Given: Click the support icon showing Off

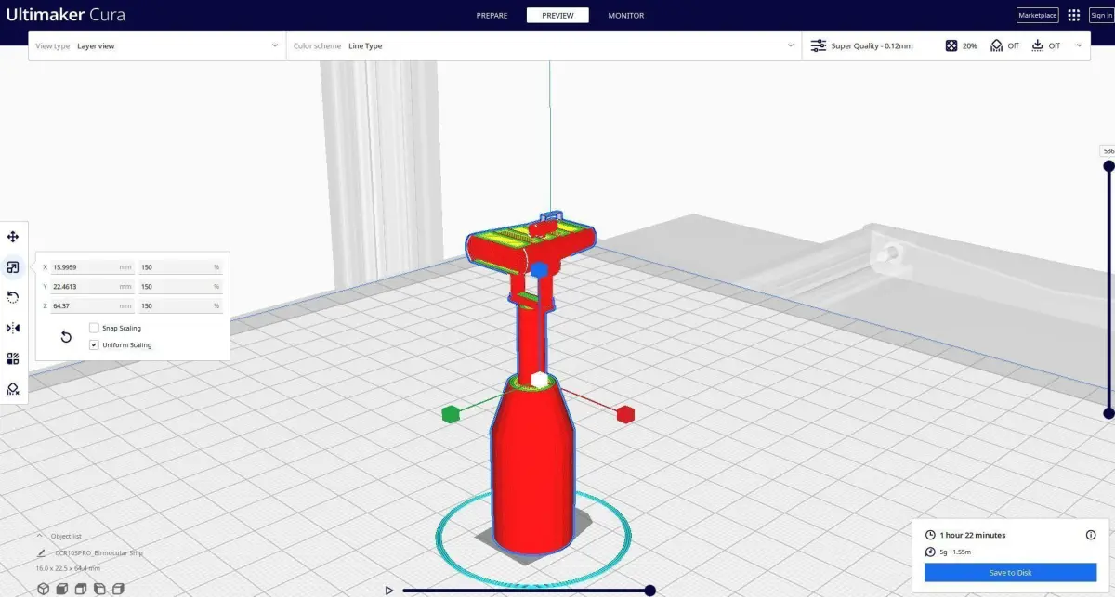Looking at the screenshot, I should tap(996, 45).
